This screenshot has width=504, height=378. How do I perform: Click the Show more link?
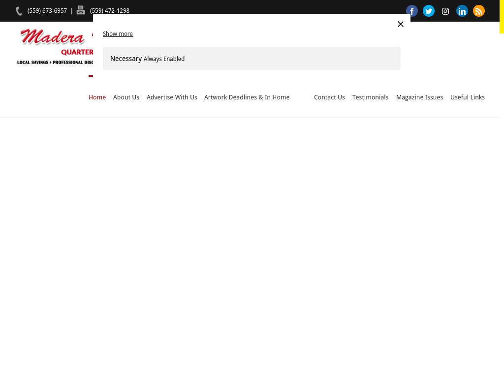(x=118, y=34)
